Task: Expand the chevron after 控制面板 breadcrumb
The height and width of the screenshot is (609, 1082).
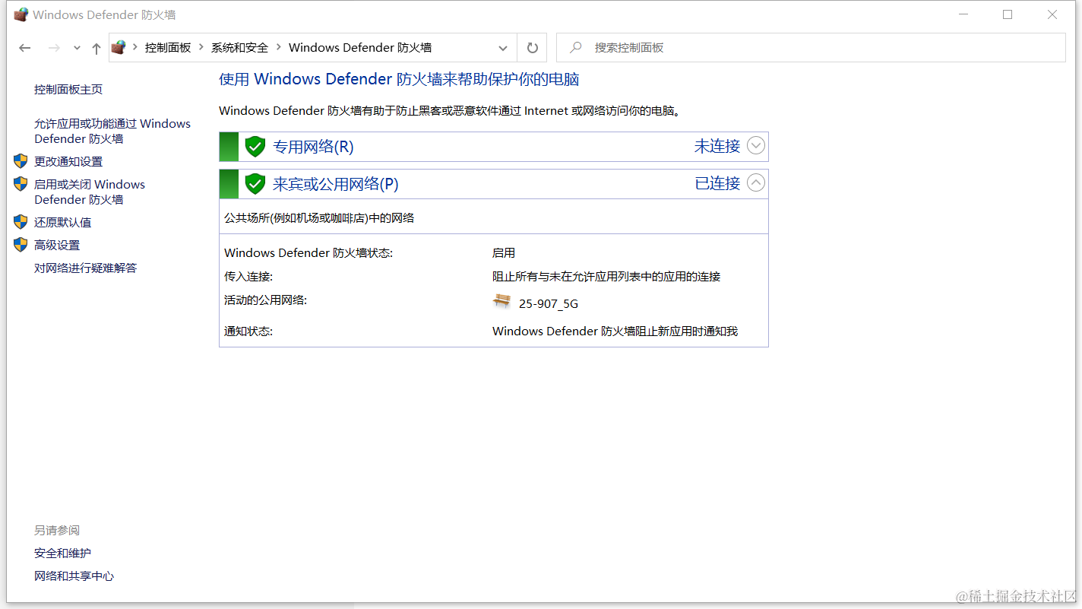Action: 201,47
